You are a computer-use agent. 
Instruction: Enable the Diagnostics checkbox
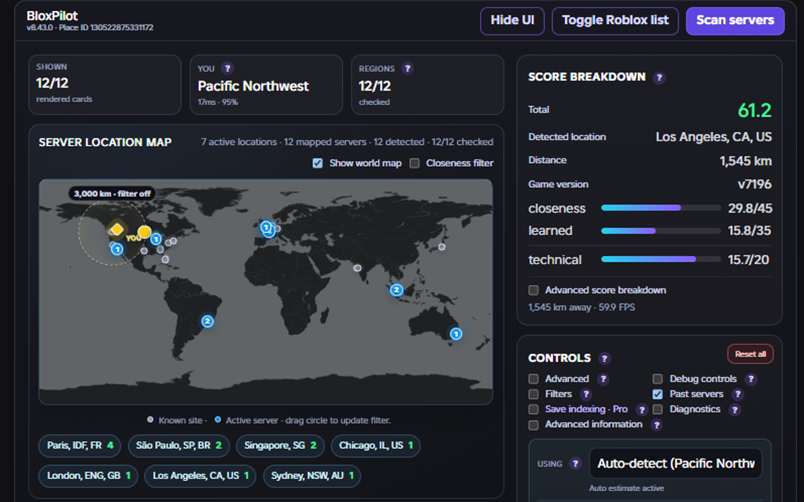[658, 409]
